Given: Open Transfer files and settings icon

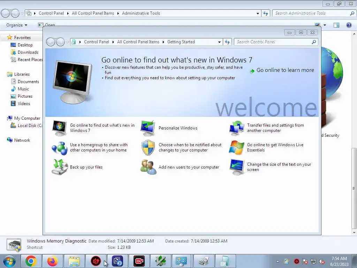Looking at the screenshot, I should pos(237,128).
